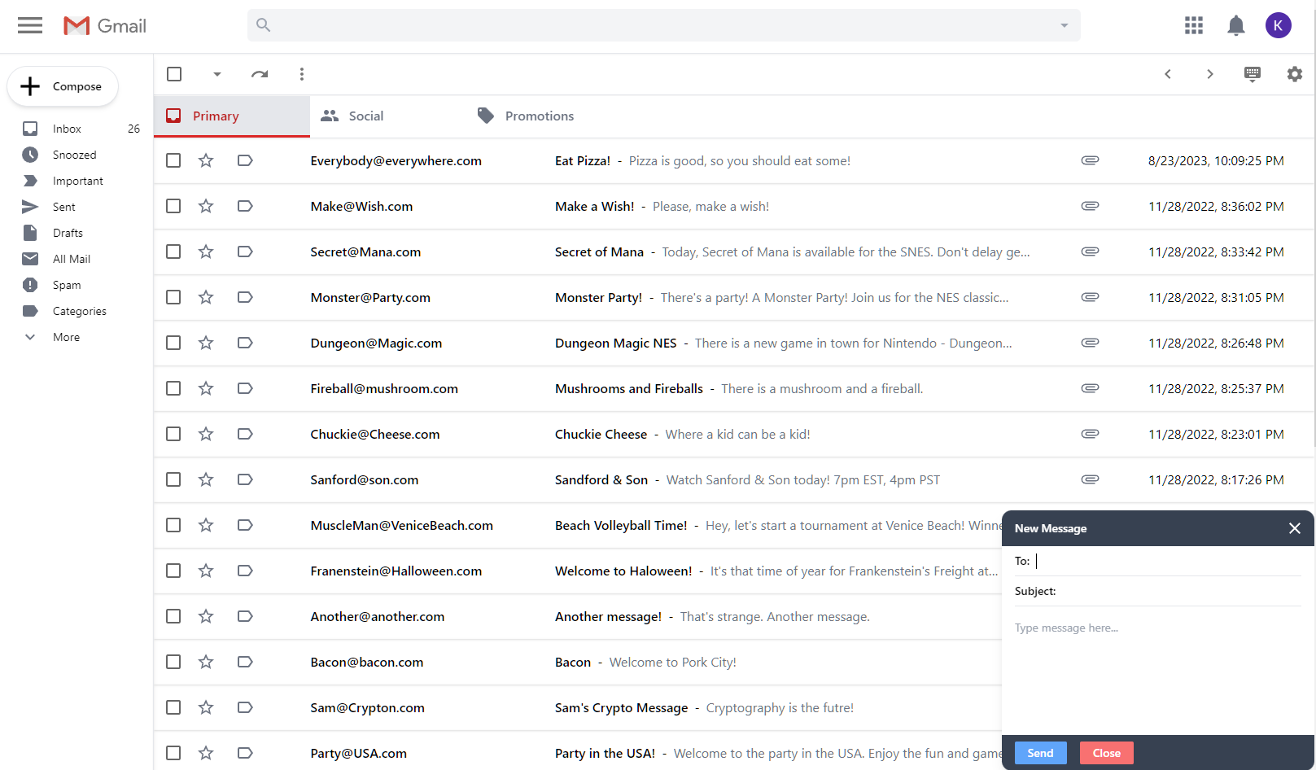Open the main hamburger menu
Image resolution: width=1316 pixels, height=770 pixels.
click(x=30, y=25)
